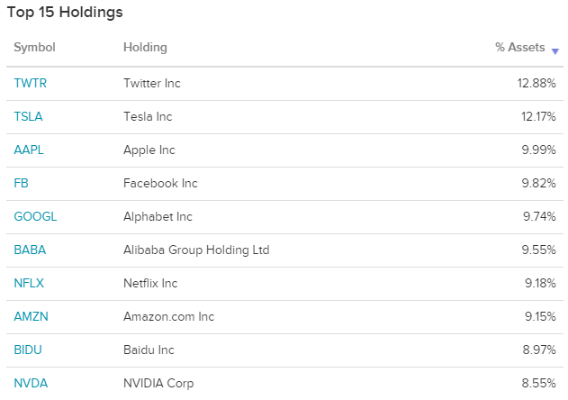
Task: Open the TSLA symbol link
Action: coord(28,116)
